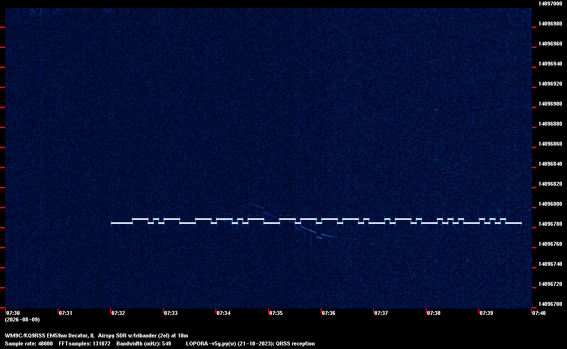The image size is (567, 349).
Task: Click frequency label 14096720
Action: (550, 284)
